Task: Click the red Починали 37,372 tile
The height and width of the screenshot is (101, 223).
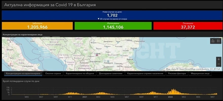Action: (x=188, y=26)
